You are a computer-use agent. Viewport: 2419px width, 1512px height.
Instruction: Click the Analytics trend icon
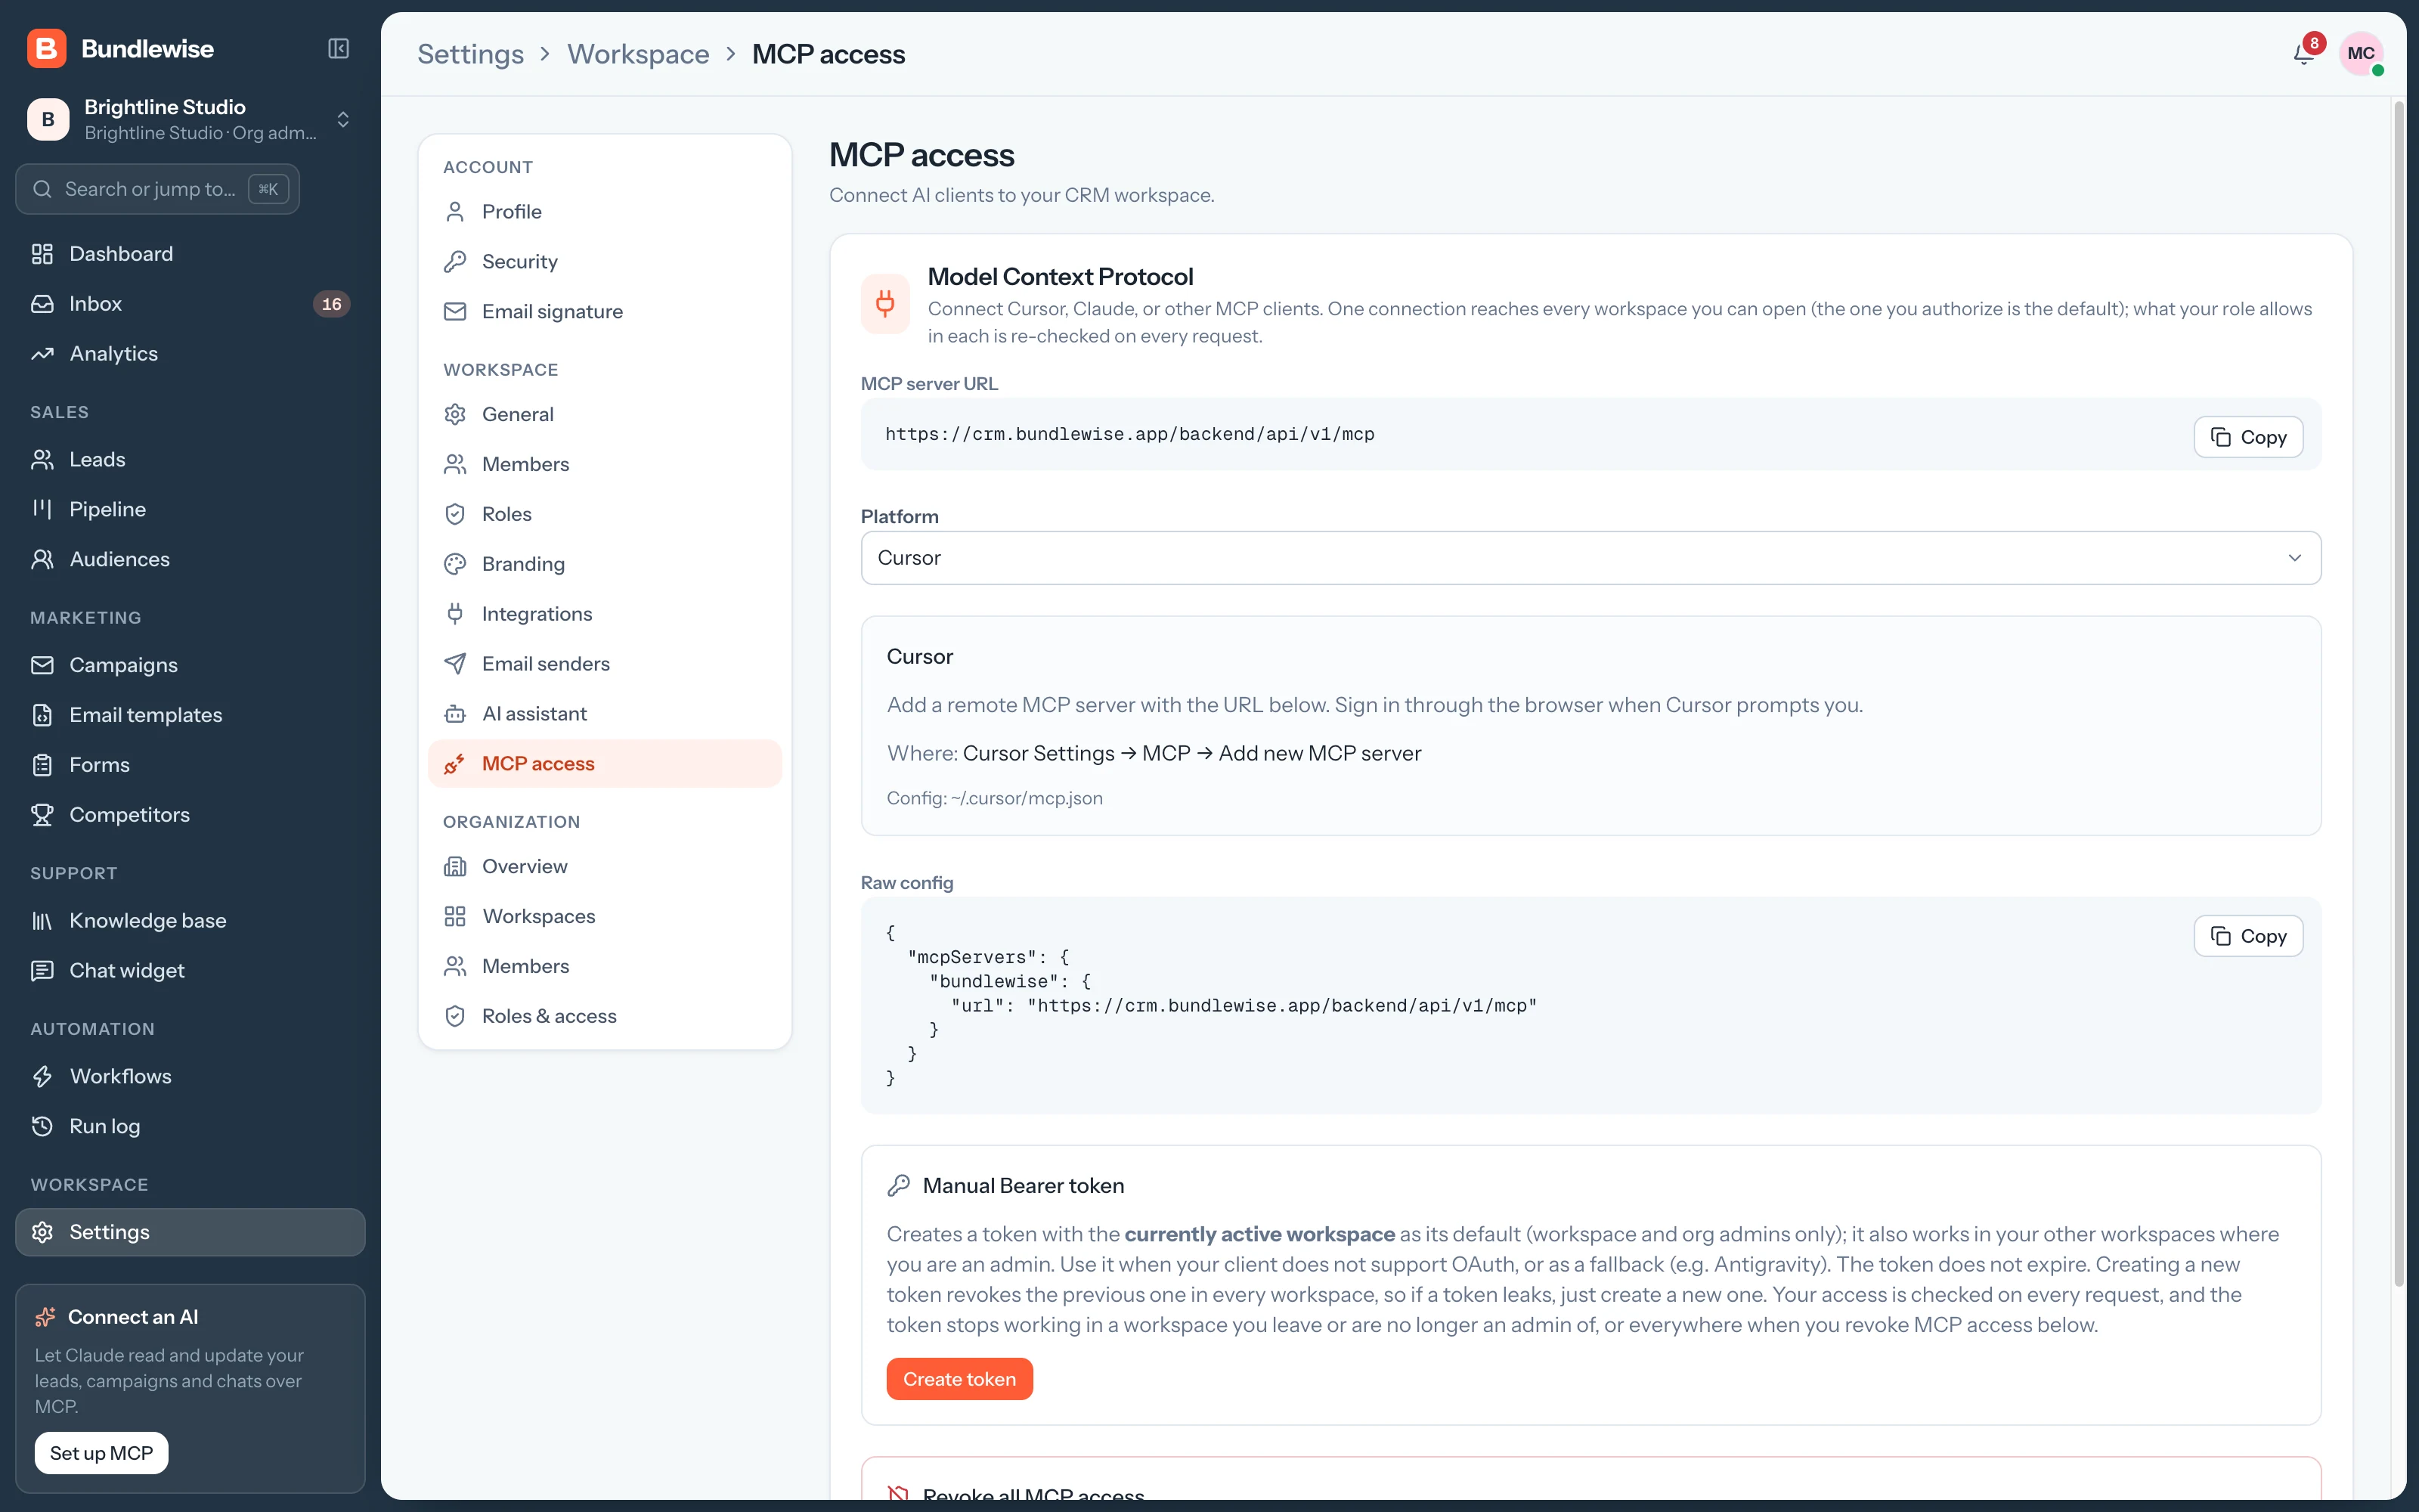[42, 354]
